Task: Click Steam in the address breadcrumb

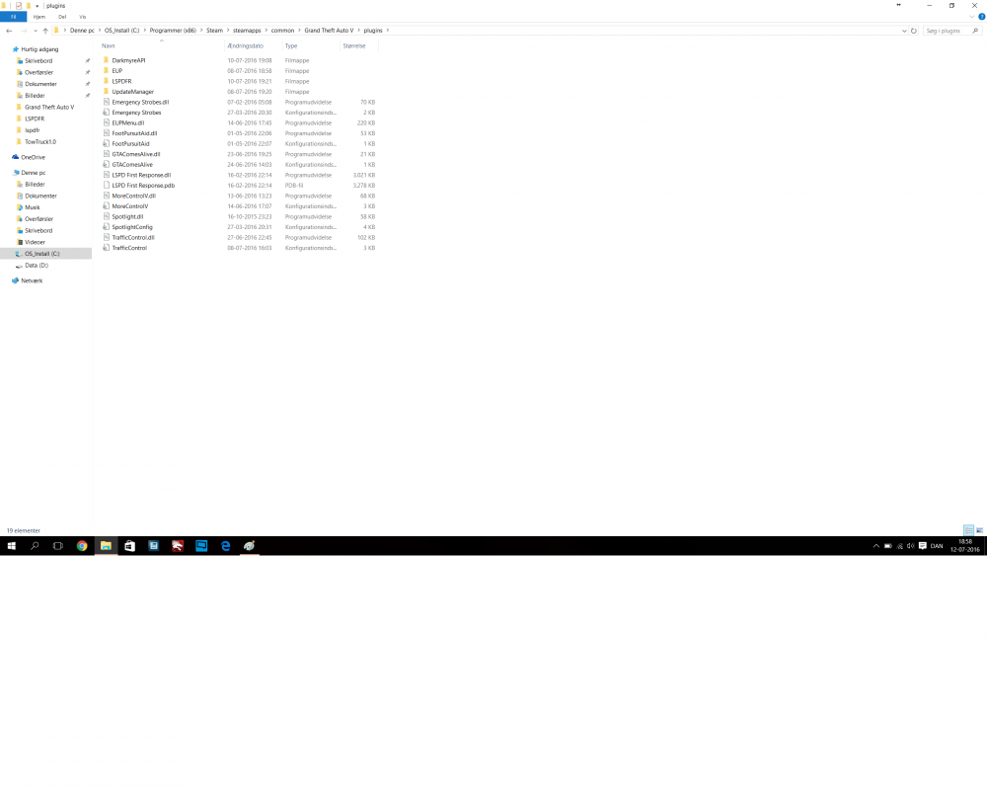Action: pos(214,31)
